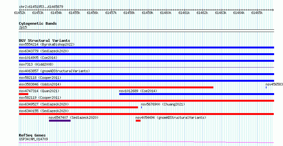Image resolution: width=283 pixels, height=146 pixels.
Task: Open the esv3583846 (Uddin2014) label
Action: click(40, 84)
